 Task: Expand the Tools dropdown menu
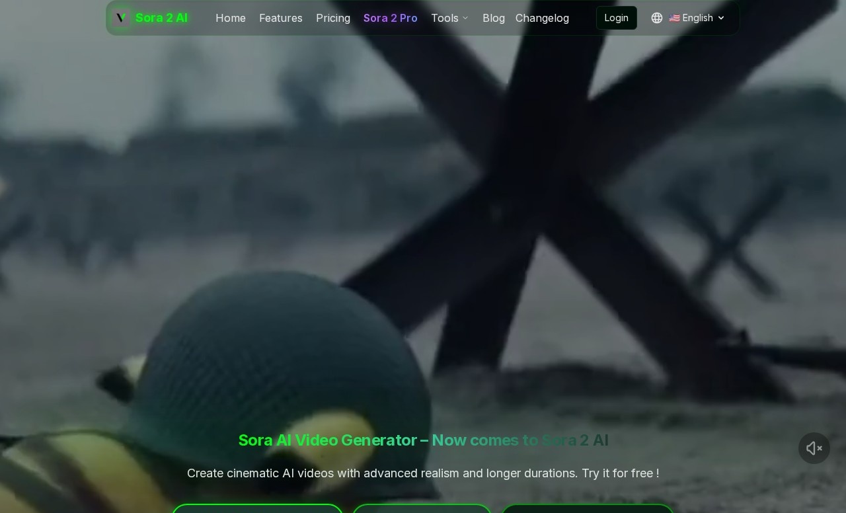450,18
